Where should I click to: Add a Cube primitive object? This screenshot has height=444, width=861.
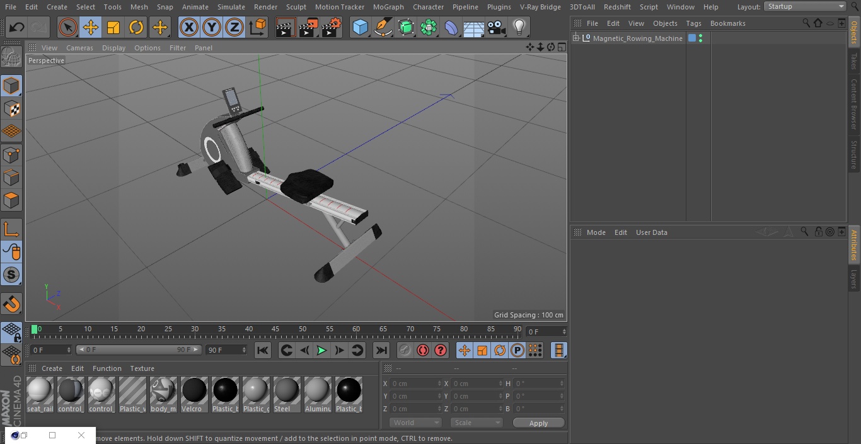[x=360, y=28]
